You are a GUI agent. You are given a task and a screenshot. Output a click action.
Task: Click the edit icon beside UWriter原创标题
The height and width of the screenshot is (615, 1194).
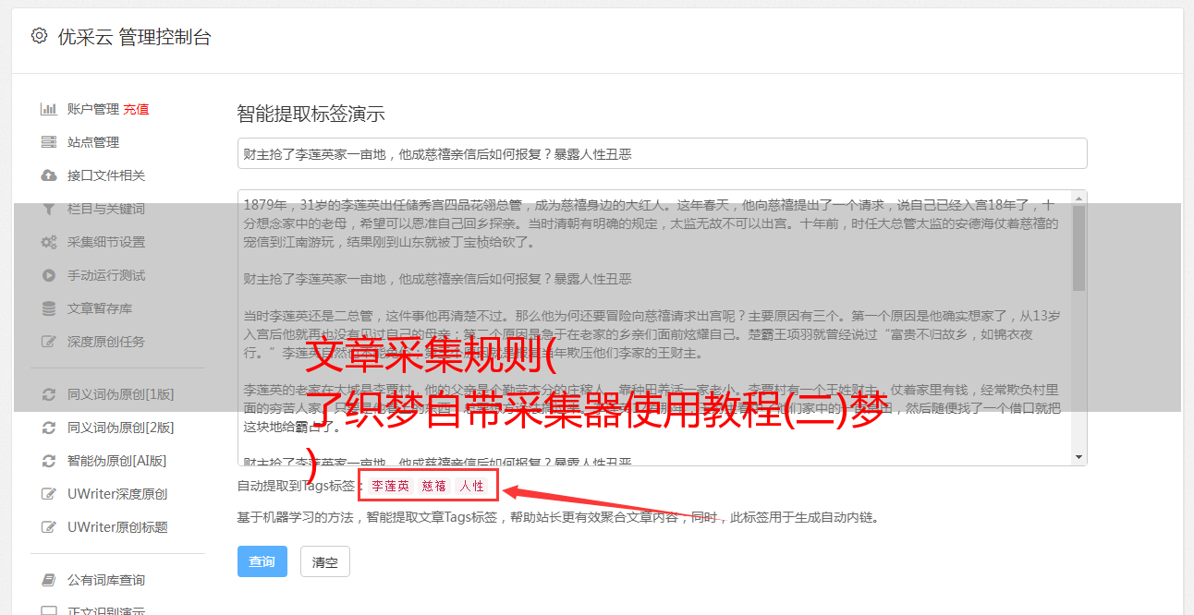pyautogui.click(x=49, y=527)
